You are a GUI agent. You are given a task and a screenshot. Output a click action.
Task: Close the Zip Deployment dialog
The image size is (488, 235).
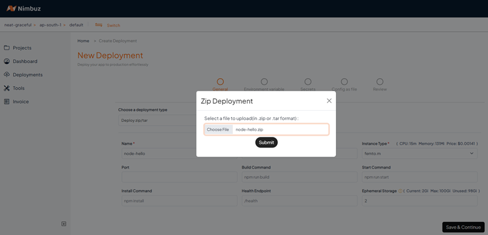click(329, 101)
